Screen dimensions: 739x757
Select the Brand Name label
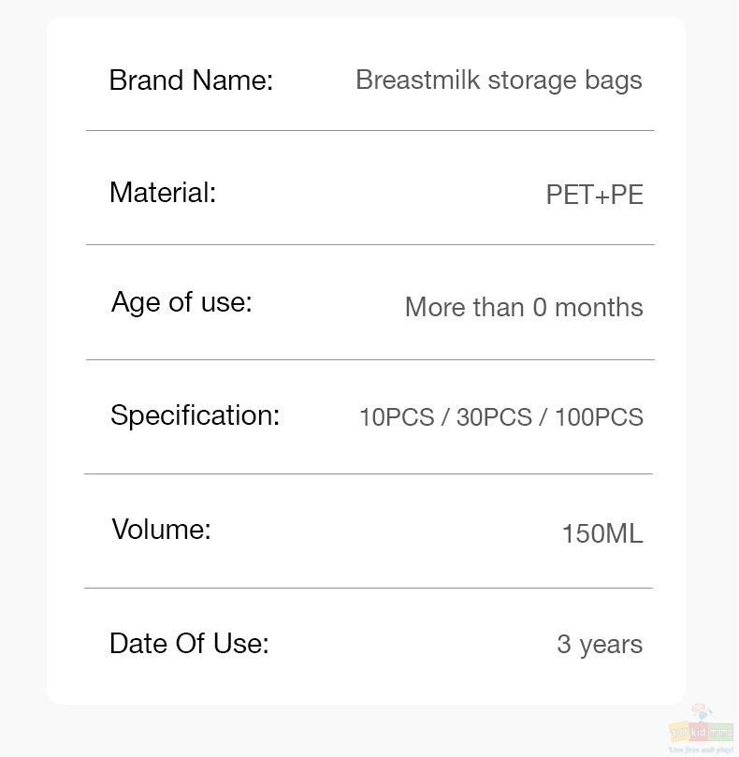pos(191,80)
